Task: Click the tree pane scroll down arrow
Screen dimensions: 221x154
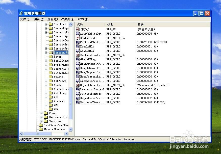Action: coord(71,129)
